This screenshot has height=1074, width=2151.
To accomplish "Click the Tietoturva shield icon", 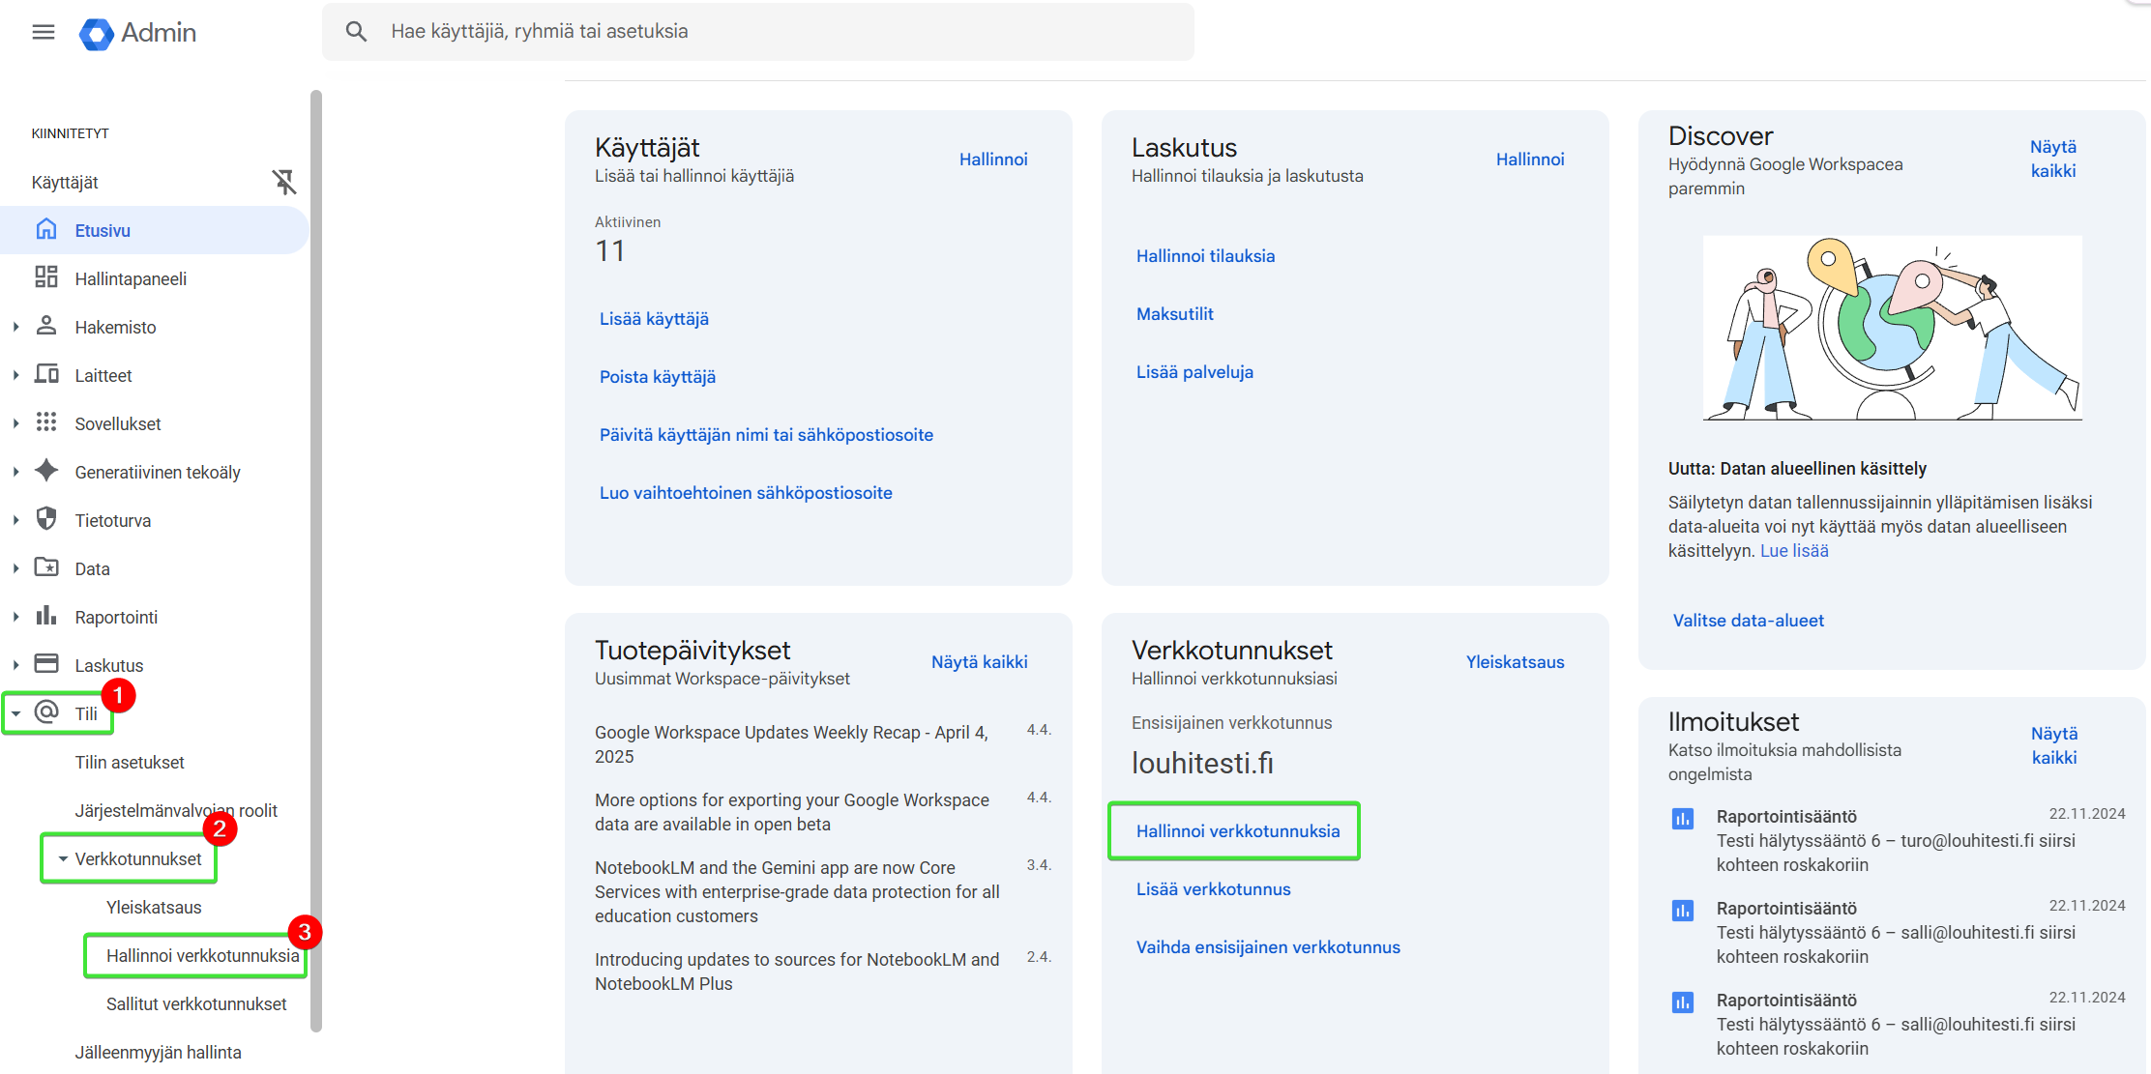I will coord(45,519).
